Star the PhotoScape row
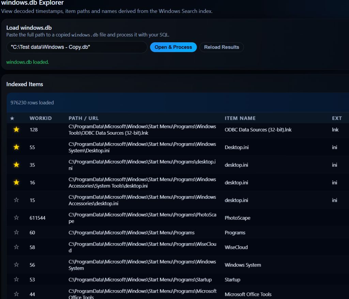 16,218
